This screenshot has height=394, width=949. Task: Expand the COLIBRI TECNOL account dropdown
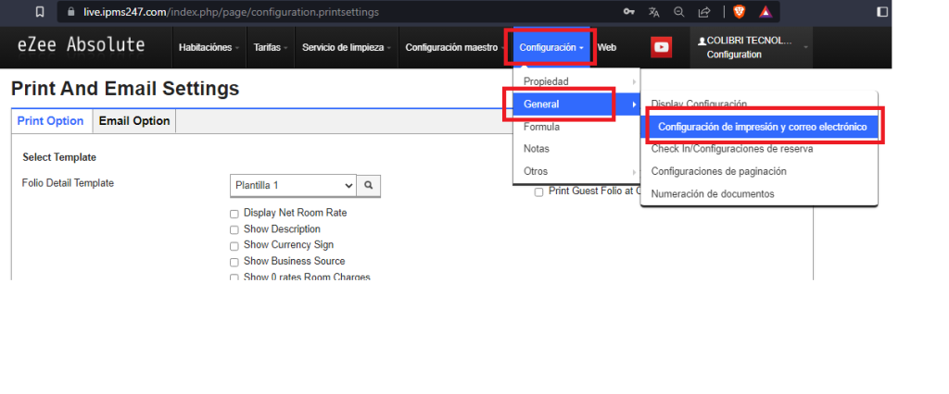[751, 47]
